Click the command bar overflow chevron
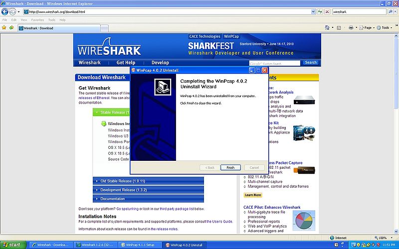The width and height of the screenshot is (399, 249). pyautogui.click(x=396, y=26)
